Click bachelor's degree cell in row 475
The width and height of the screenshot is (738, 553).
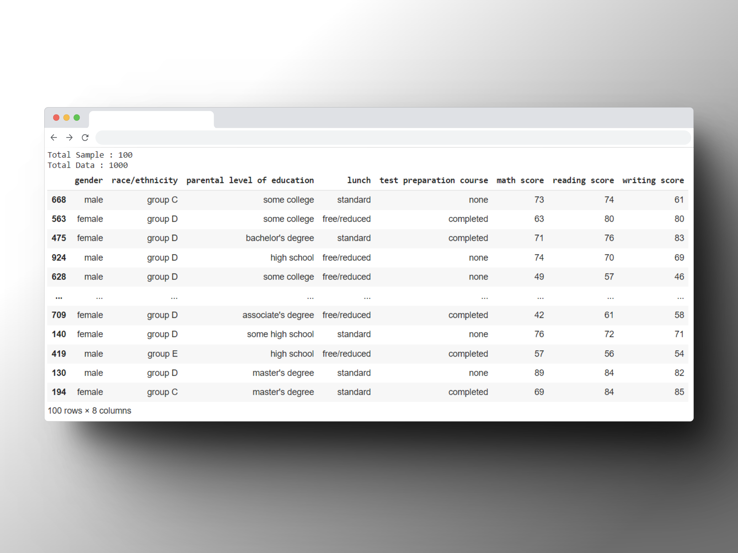pos(280,238)
